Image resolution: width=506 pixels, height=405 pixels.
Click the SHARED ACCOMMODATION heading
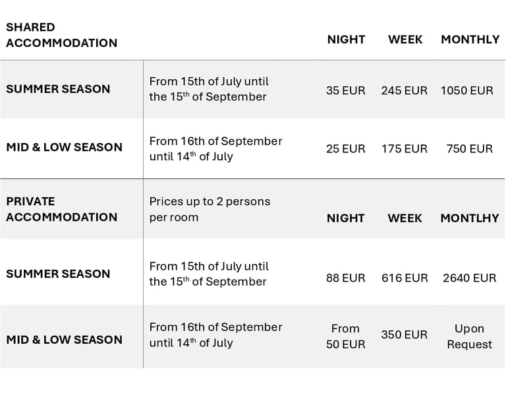point(61,35)
